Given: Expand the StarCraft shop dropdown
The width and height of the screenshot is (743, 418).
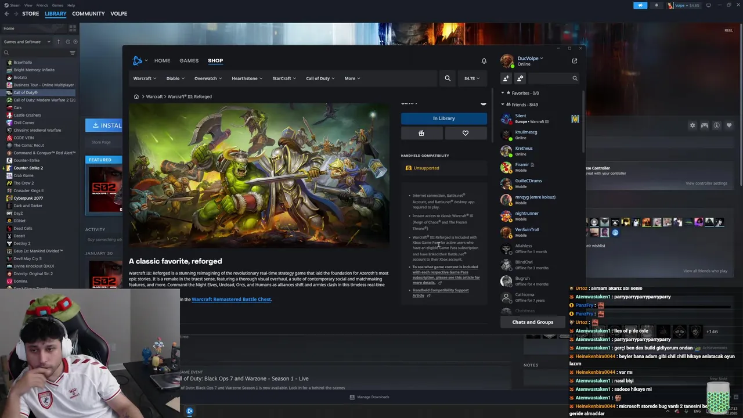Looking at the screenshot, I should [x=284, y=78].
